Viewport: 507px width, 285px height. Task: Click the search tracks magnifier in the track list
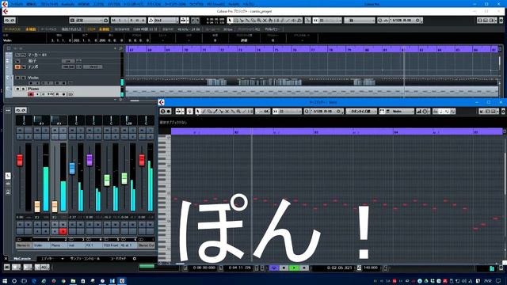(x=120, y=48)
